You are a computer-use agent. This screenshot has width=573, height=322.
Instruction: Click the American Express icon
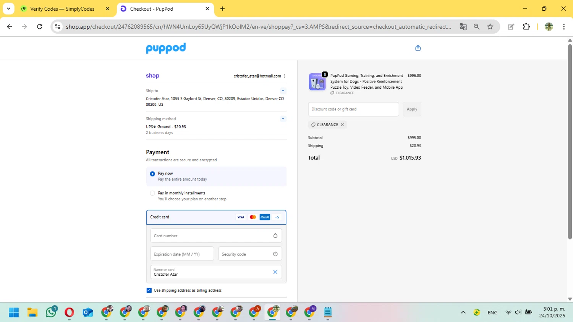(265, 217)
